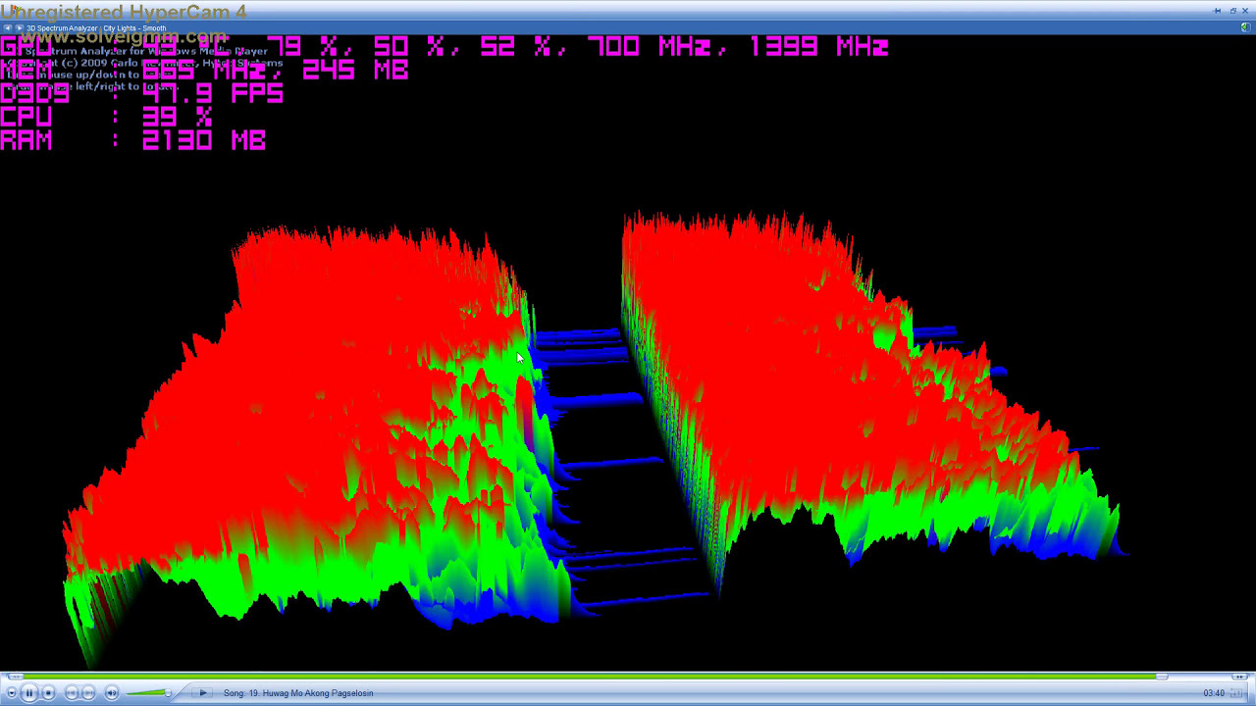
Task: Click the play-arrow button beside the song title
Action: (203, 693)
